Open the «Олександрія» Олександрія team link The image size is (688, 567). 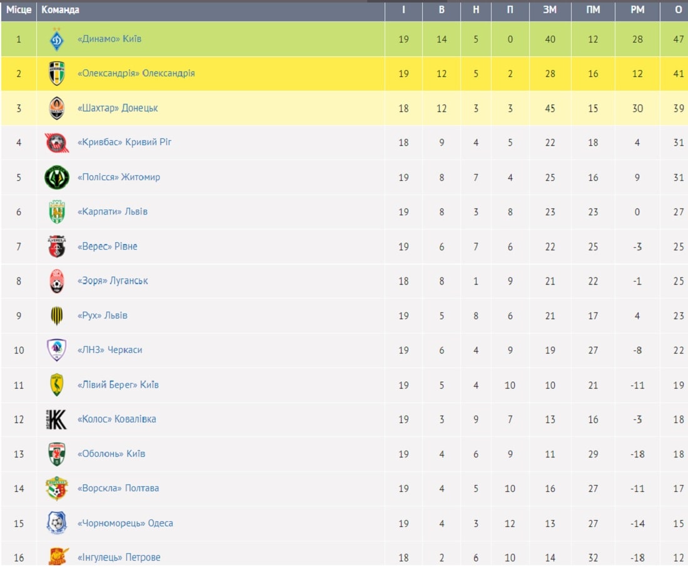136,73
